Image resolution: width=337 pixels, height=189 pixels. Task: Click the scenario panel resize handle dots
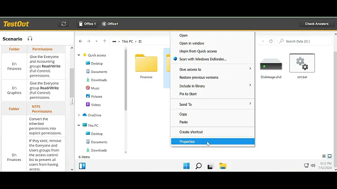72,101
